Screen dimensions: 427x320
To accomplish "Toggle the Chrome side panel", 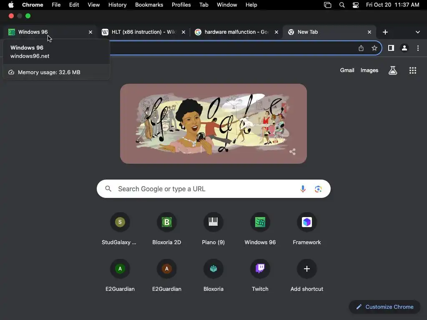I will click(391, 48).
